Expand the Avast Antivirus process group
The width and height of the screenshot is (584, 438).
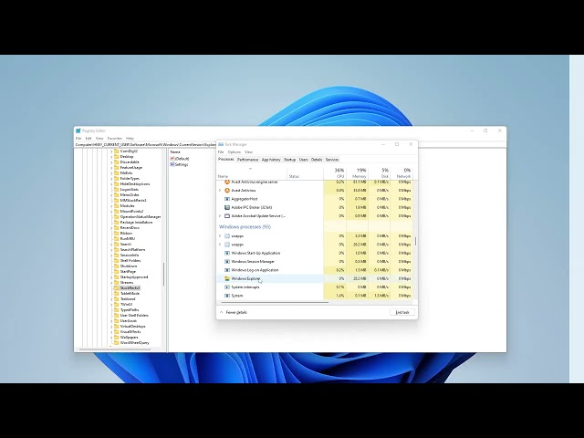220,191
